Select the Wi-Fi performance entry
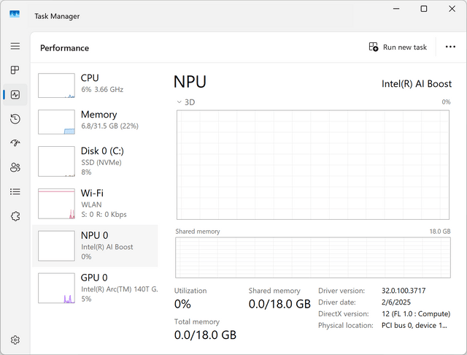 (x=95, y=204)
